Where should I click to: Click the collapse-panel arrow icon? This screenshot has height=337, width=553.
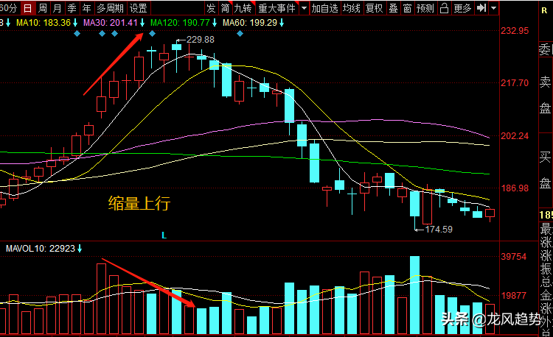481,8
